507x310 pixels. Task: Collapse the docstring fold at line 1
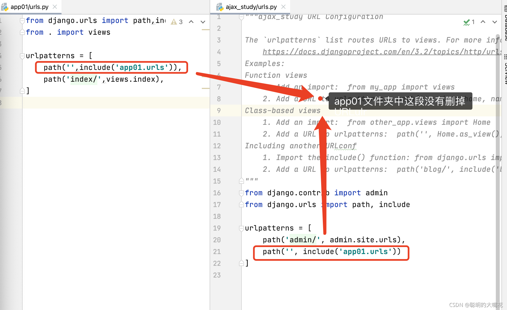pyautogui.click(x=241, y=17)
